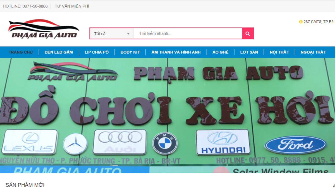Screen dimensions: 335x188
Task: Open the LIP CHIA PÔ menu
Action: [97, 52]
